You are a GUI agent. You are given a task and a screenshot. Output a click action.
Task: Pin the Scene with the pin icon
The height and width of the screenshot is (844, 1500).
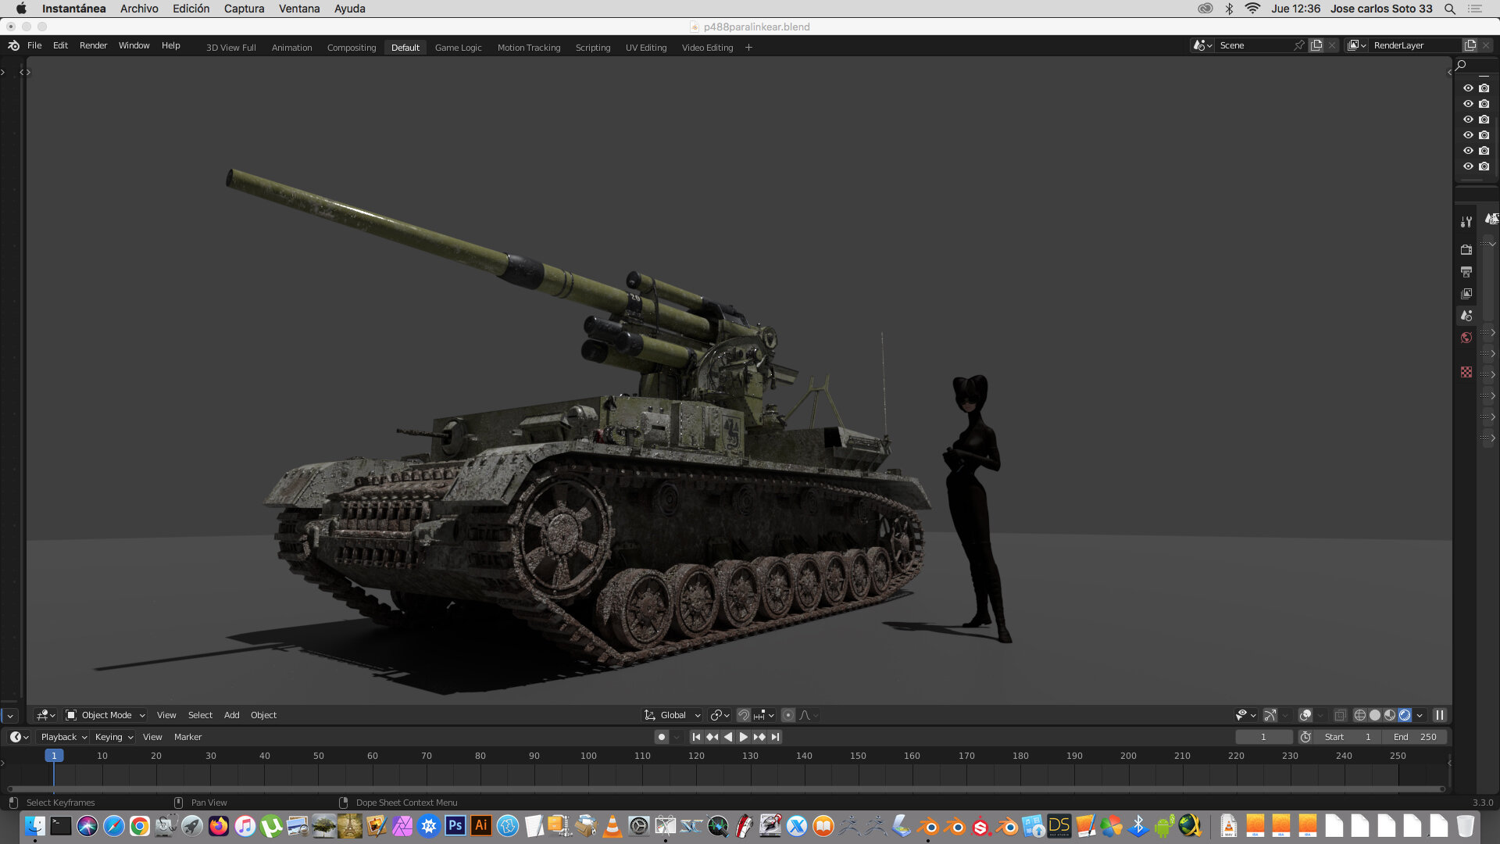point(1298,45)
